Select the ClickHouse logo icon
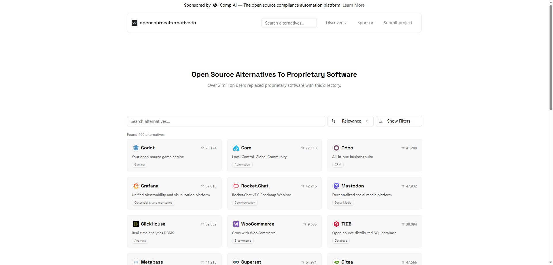Viewport: 553px width, 265px height. pos(136,224)
